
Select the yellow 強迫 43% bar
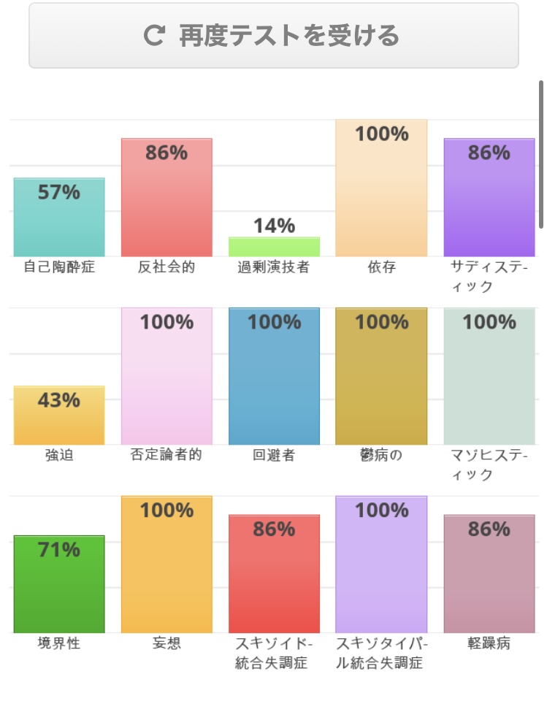click(x=59, y=416)
